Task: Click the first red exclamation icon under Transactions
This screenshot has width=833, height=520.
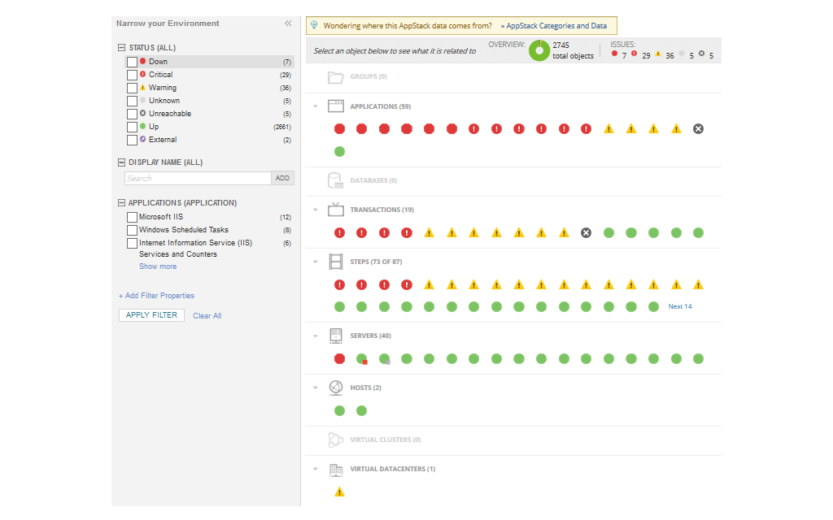Action: point(339,232)
